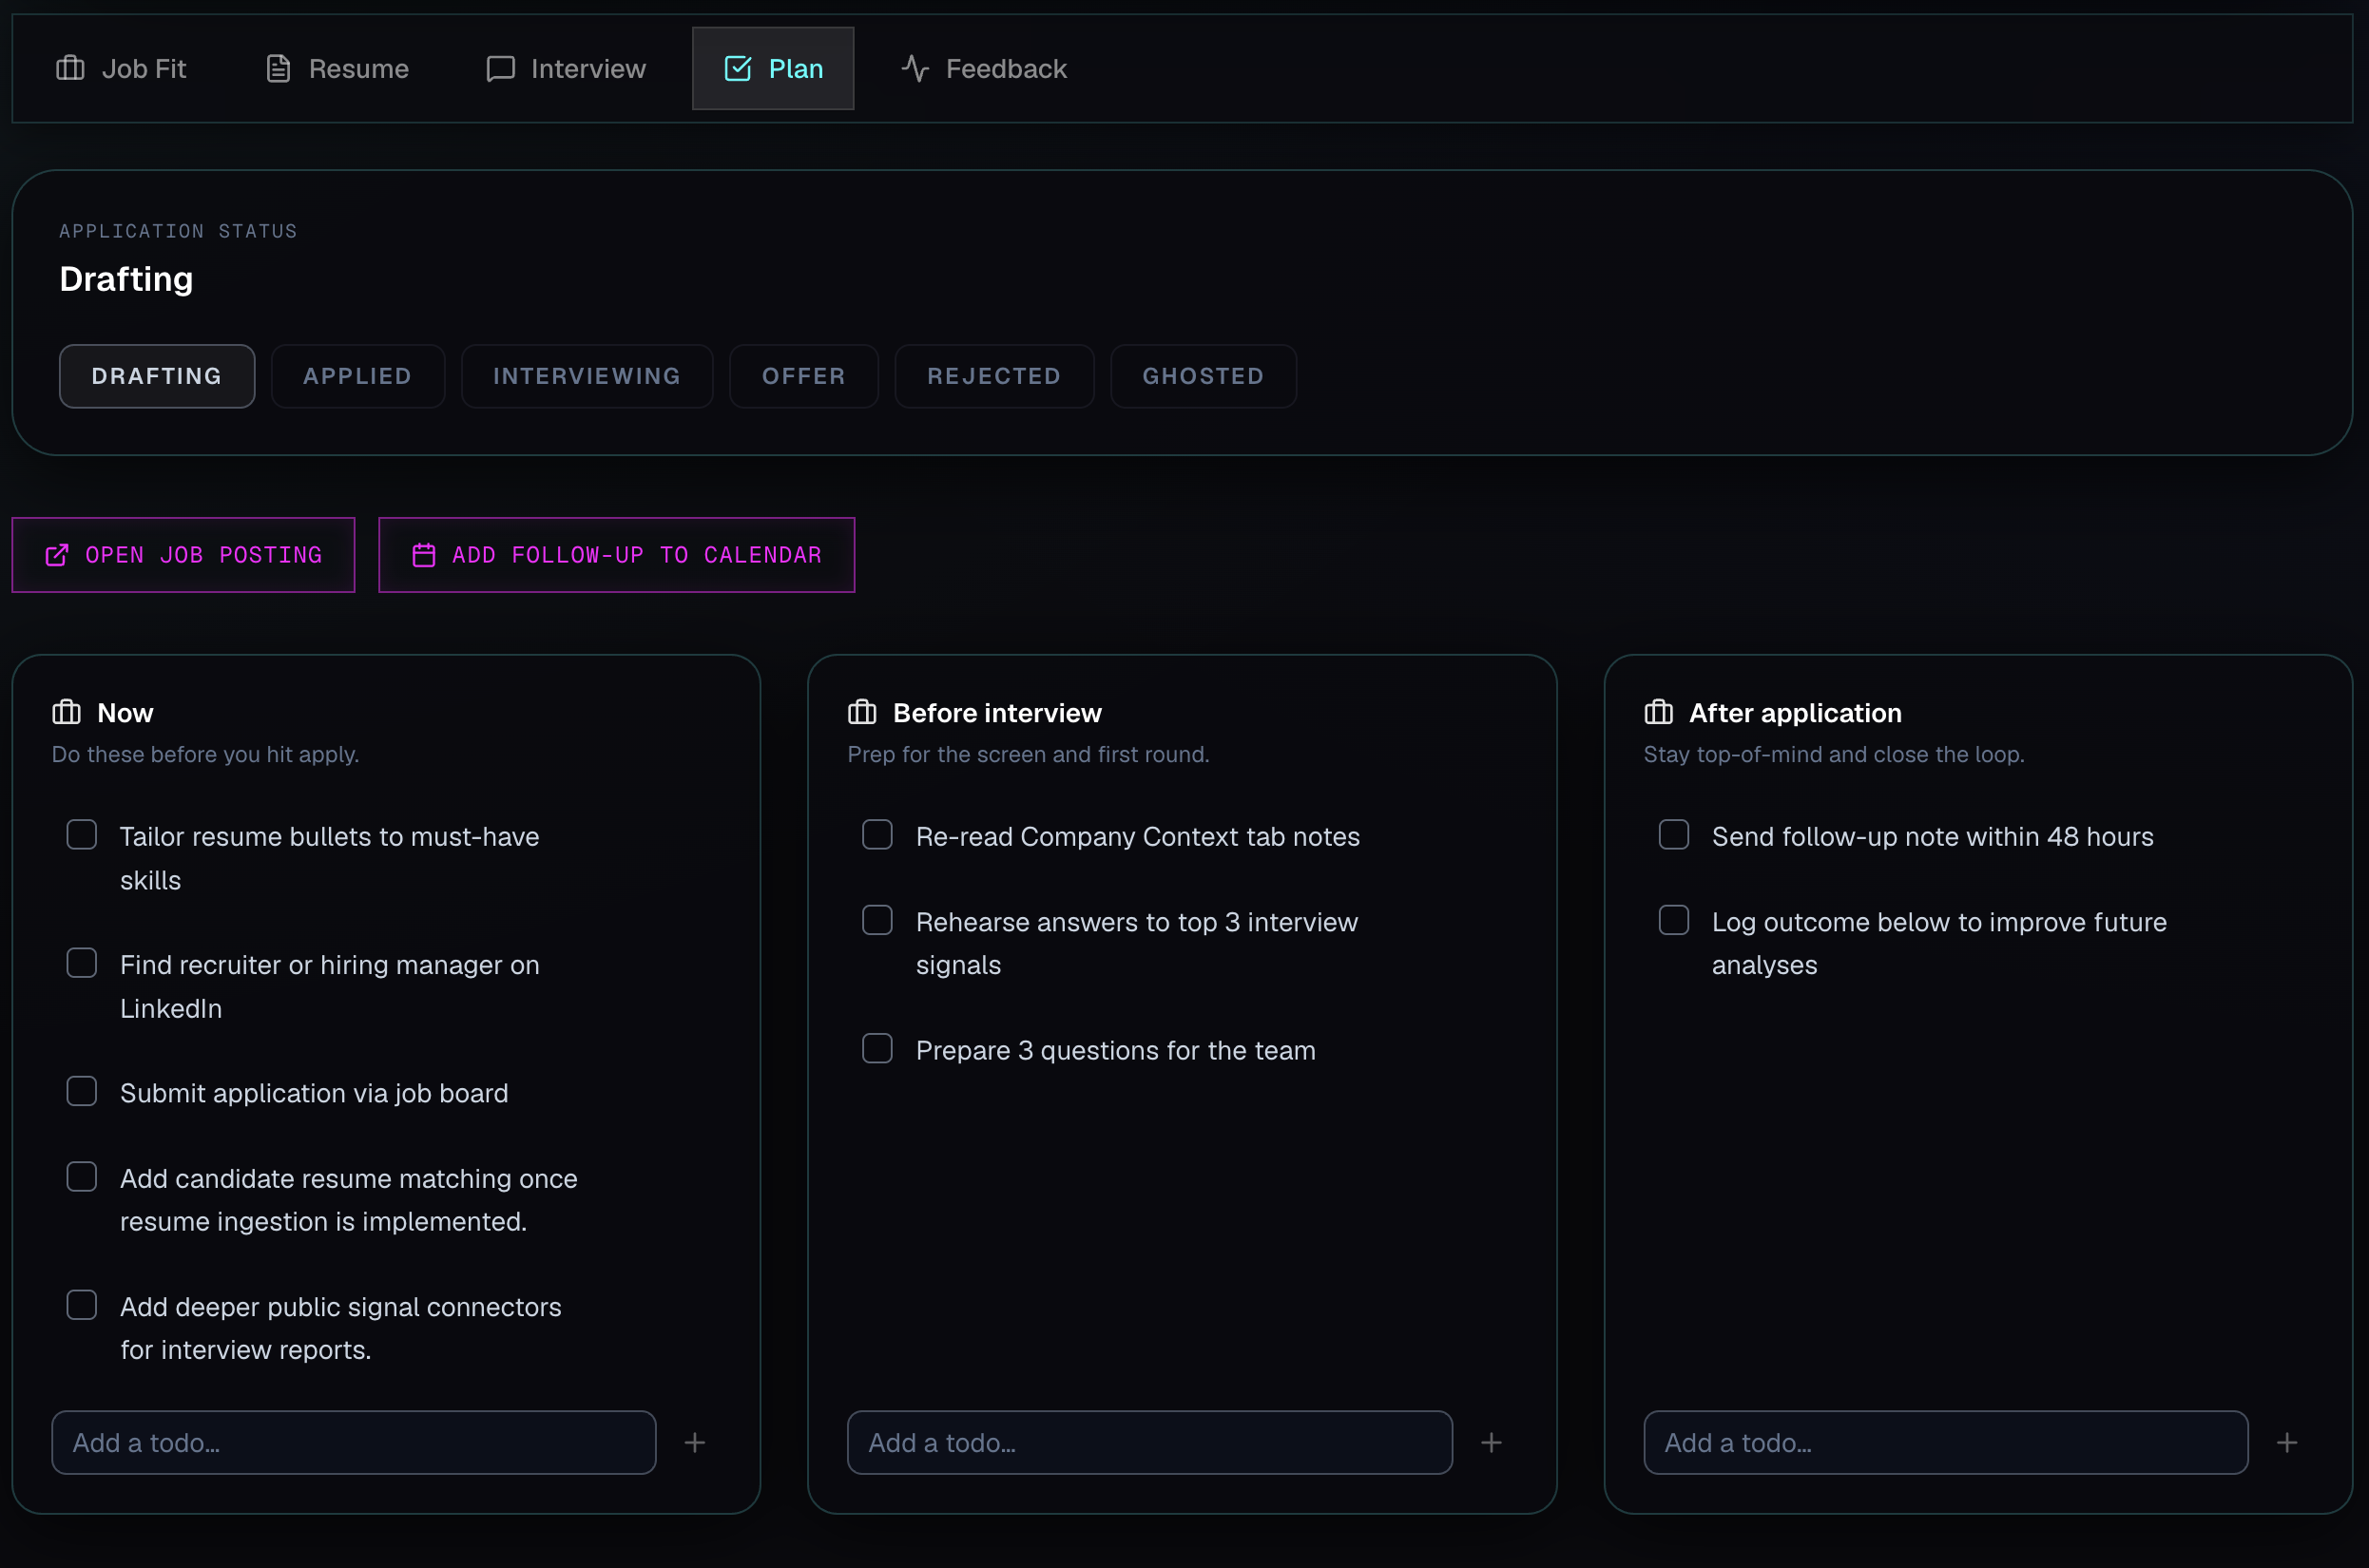This screenshot has height=1568, width=2369.
Task: Click the 'Before interview' card title
Action: [x=997, y=713]
